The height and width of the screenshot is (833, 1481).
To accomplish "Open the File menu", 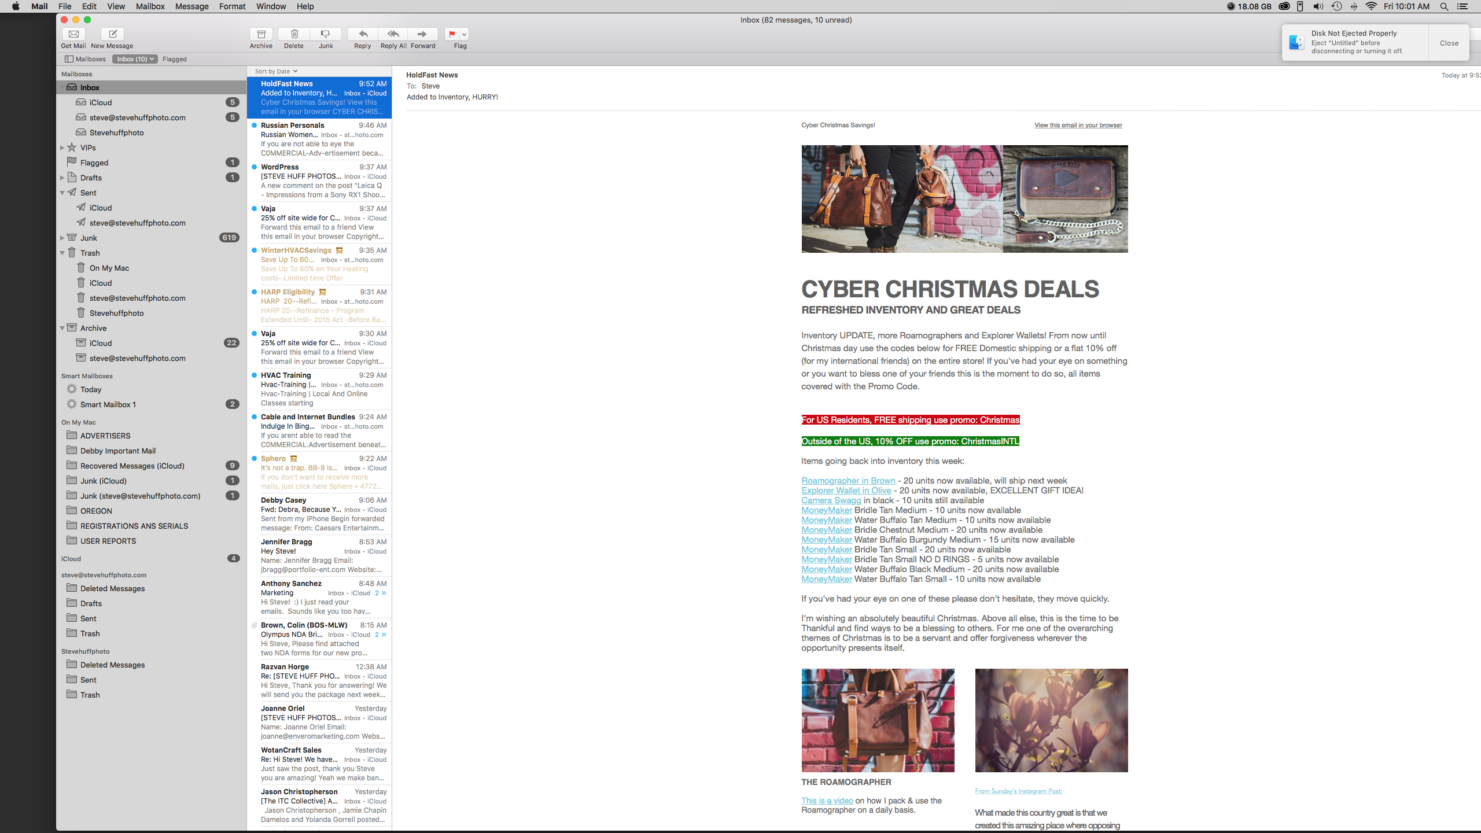I will 65,6.
